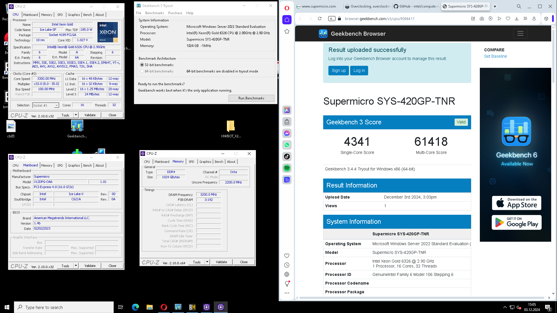The width and height of the screenshot is (557, 313).
Task: Click Set Baseline link
Action: tap(495, 56)
